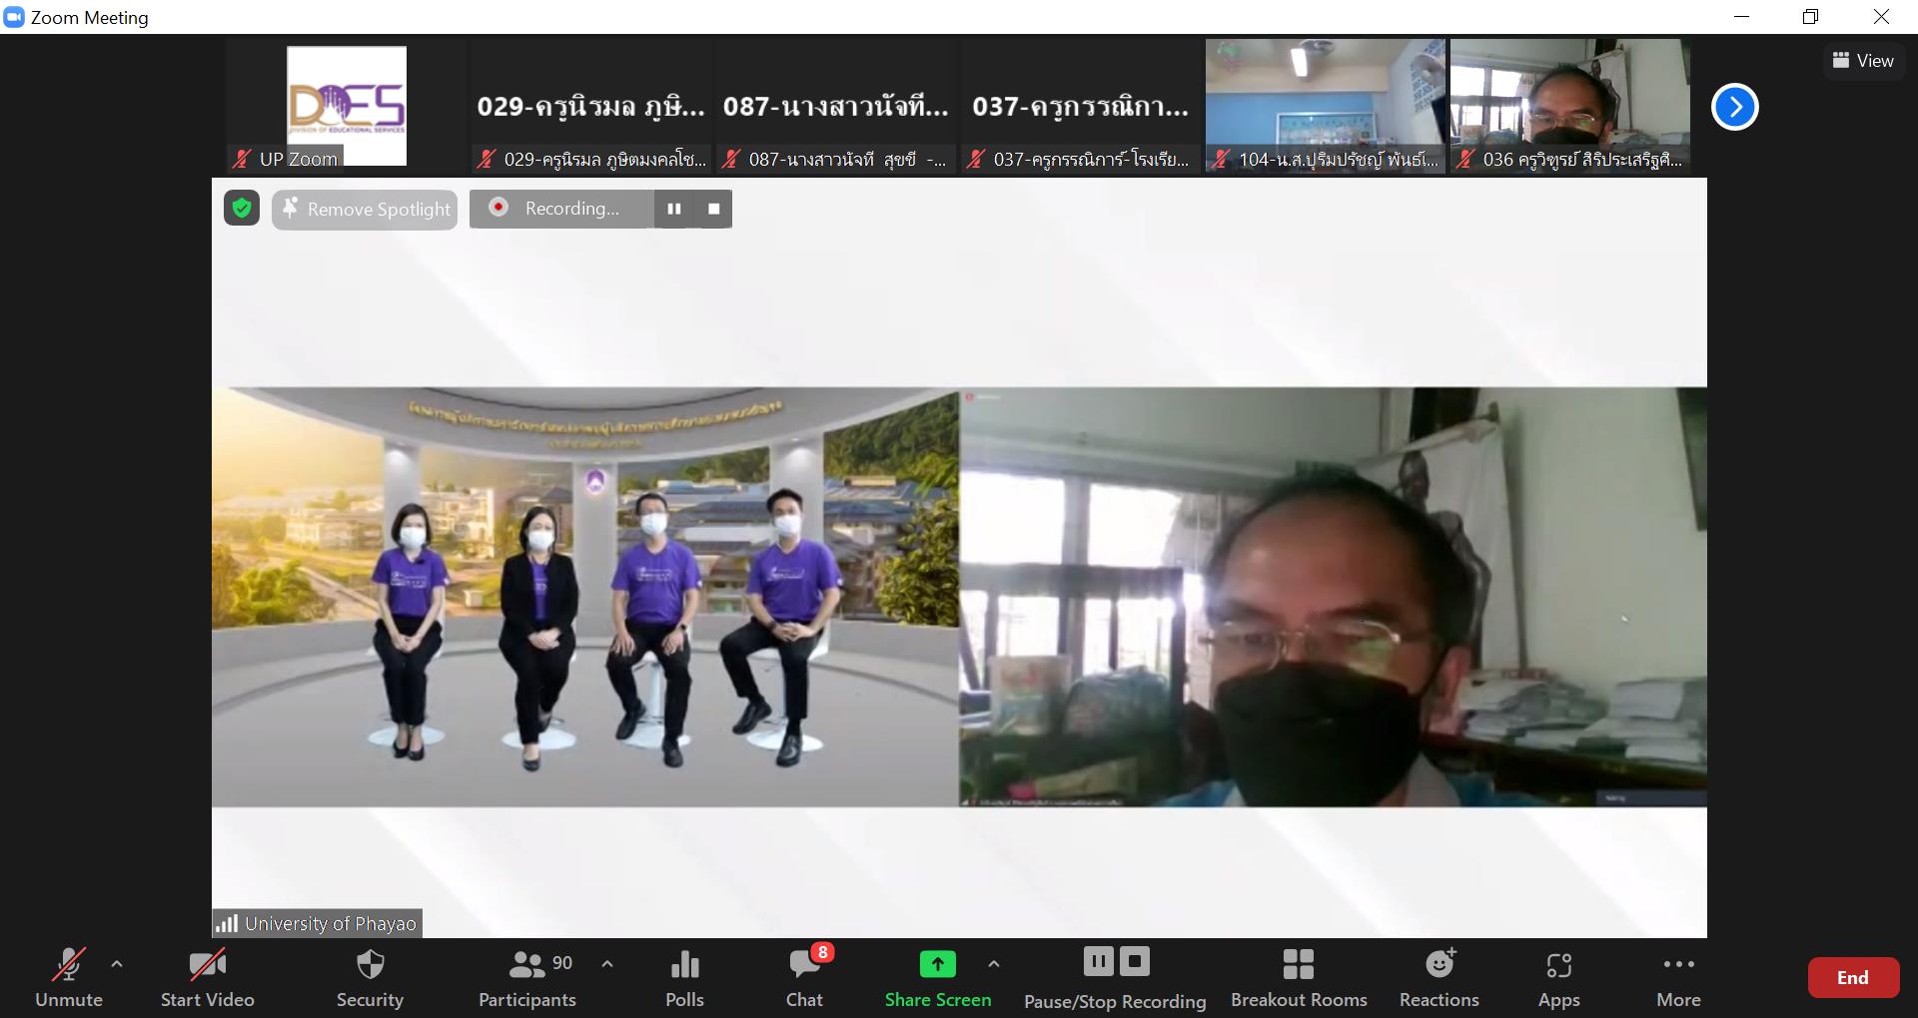Select participant 037-ครูกรรณิการ์ thumbnail
Viewport: 1918px width, 1018px height.
pos(1081,107)
